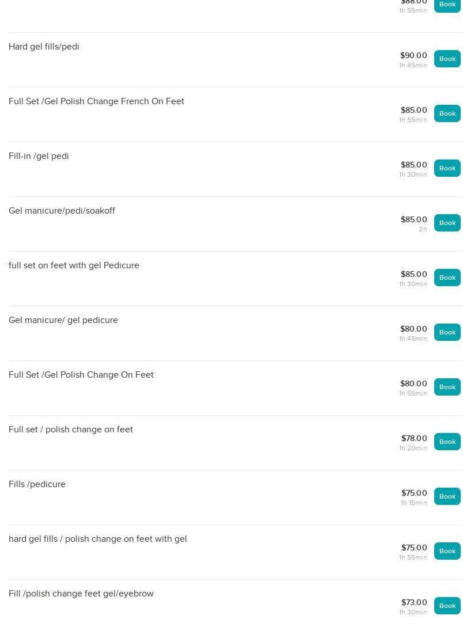Image resolution: width=463 pixels, height=627 pixels.
Task: Book Fill /polish change feet gel/eyebrow
Action: pyautogui.click(x=447, y=606)
